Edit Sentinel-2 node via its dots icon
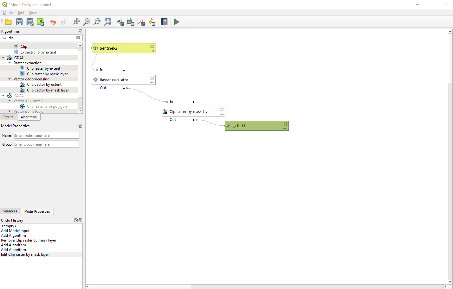The image size is (453, 289). pos(152,51)
